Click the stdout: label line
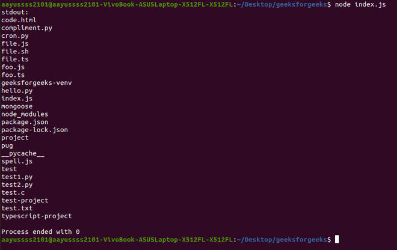 coord(14,12)
